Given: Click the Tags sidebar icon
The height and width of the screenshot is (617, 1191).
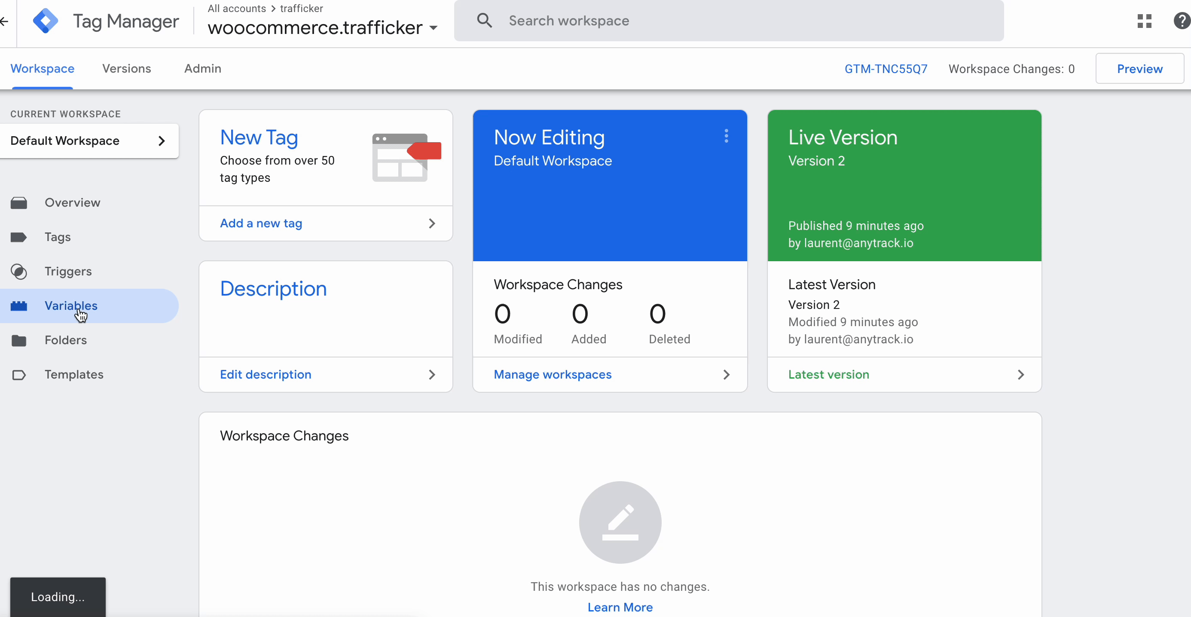Looking at the screenshot, I should pyautogui.click(x=19, y=237).
